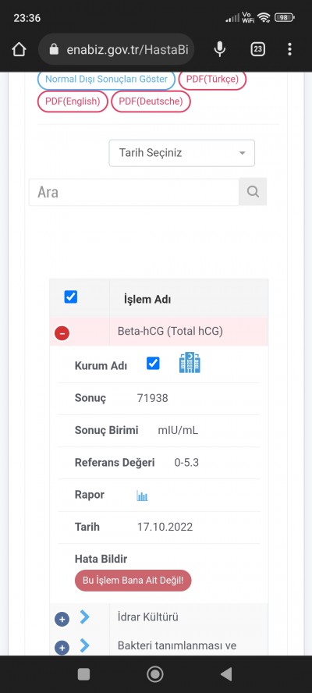This screenshot has height=693, width=312.
Task: Click into the Ara search field
Action: coord(134,192)
